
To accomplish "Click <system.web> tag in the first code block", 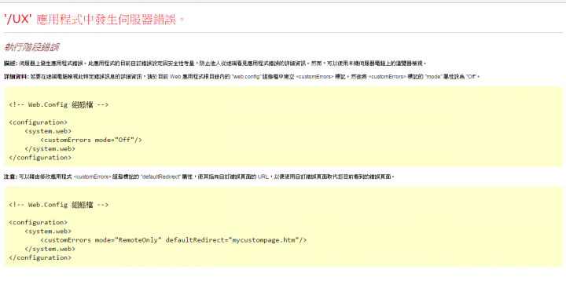I will [x=48, y=131].
